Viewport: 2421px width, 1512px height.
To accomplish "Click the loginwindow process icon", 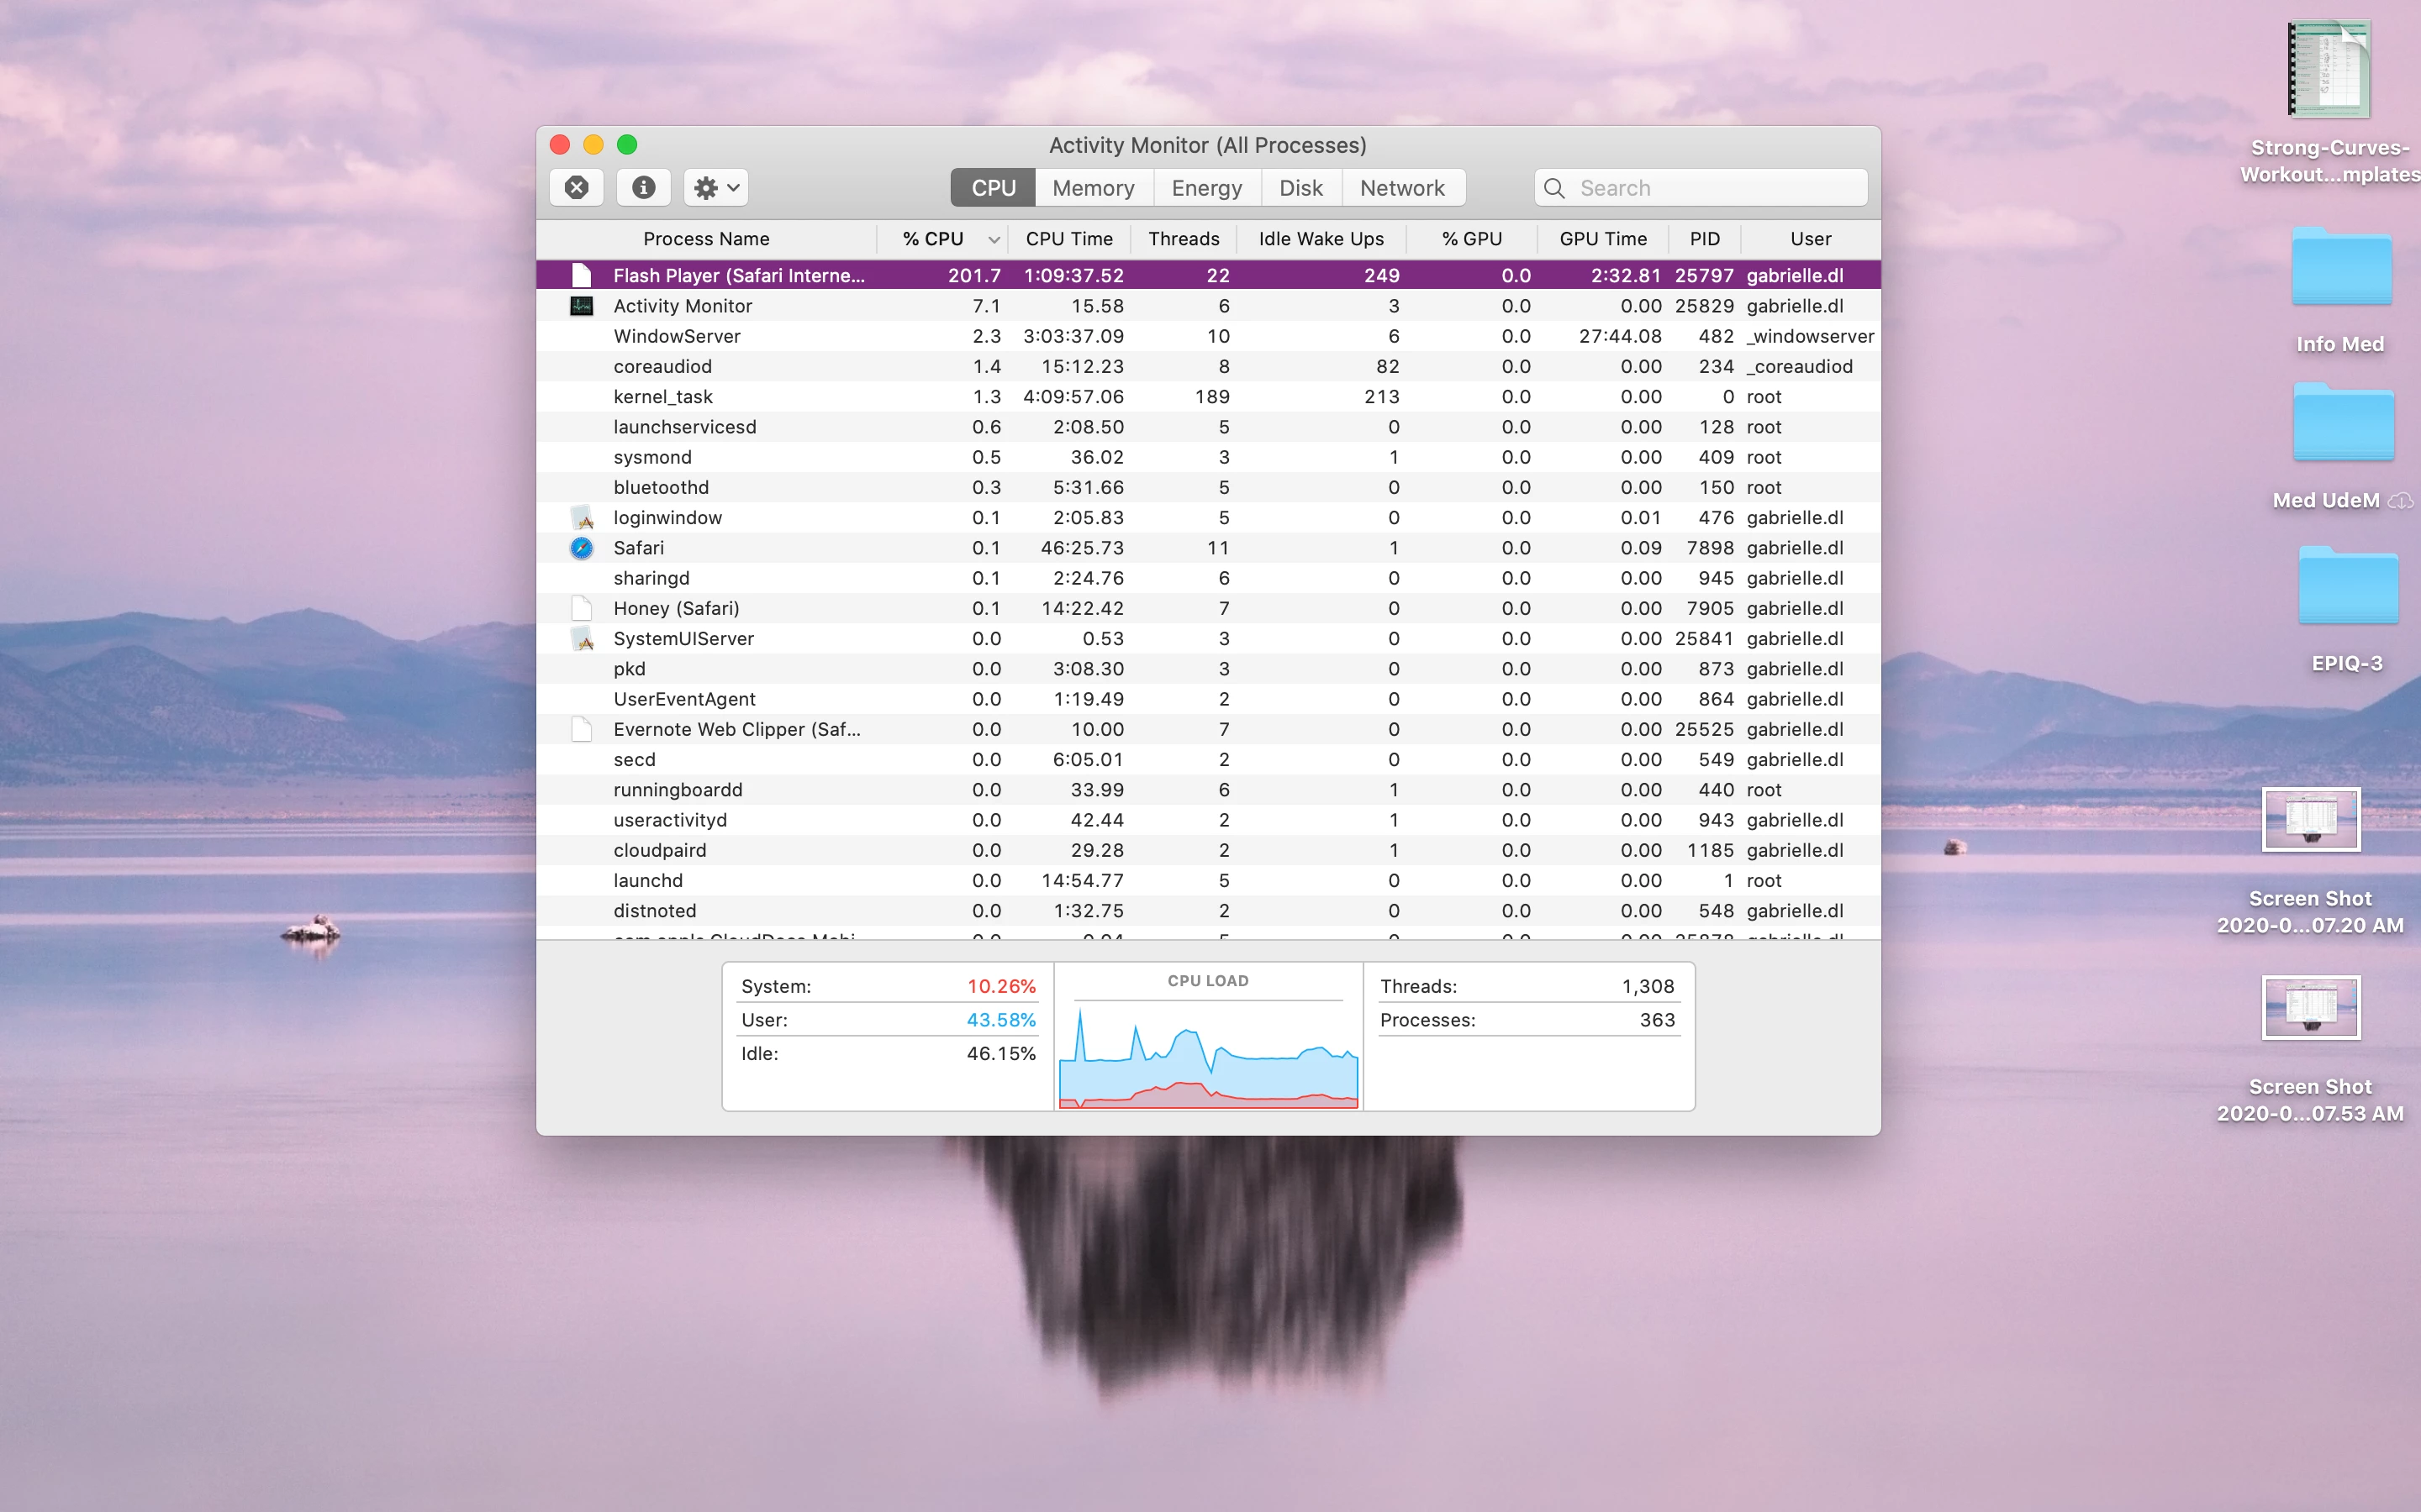I will tap(581, 518).
